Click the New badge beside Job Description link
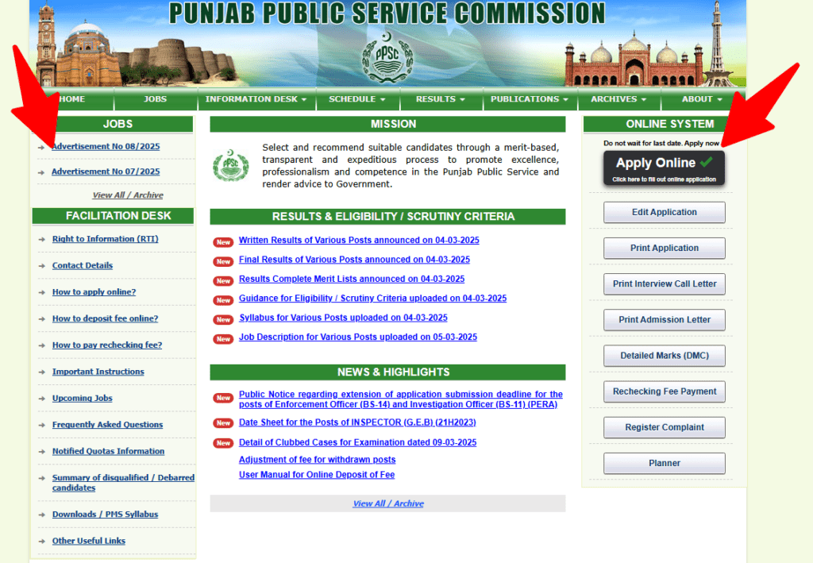Image resolution: width=813 pixels, height=563 pixels. [223, 338]
